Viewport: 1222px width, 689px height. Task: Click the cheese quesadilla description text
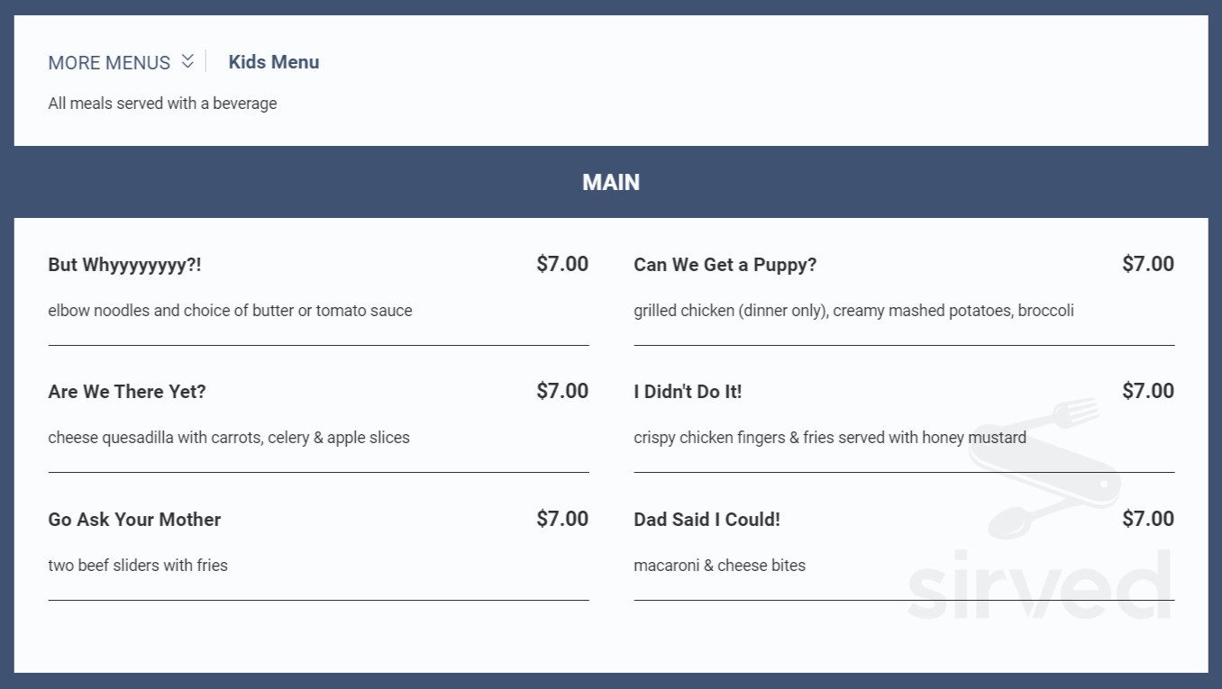[x=229, y=438]
